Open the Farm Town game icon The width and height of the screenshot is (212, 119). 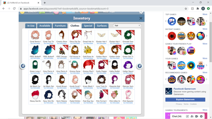pos(200,65)
